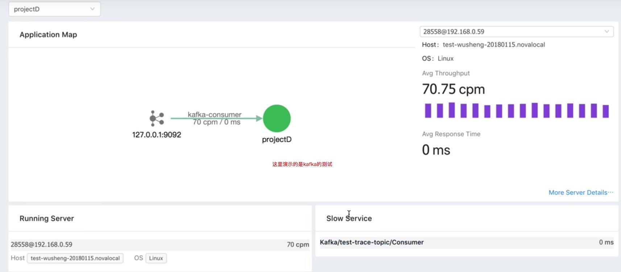Click the 127.0.0.1:9092 node label
The image size is (621, 272).
click(157, 135)
